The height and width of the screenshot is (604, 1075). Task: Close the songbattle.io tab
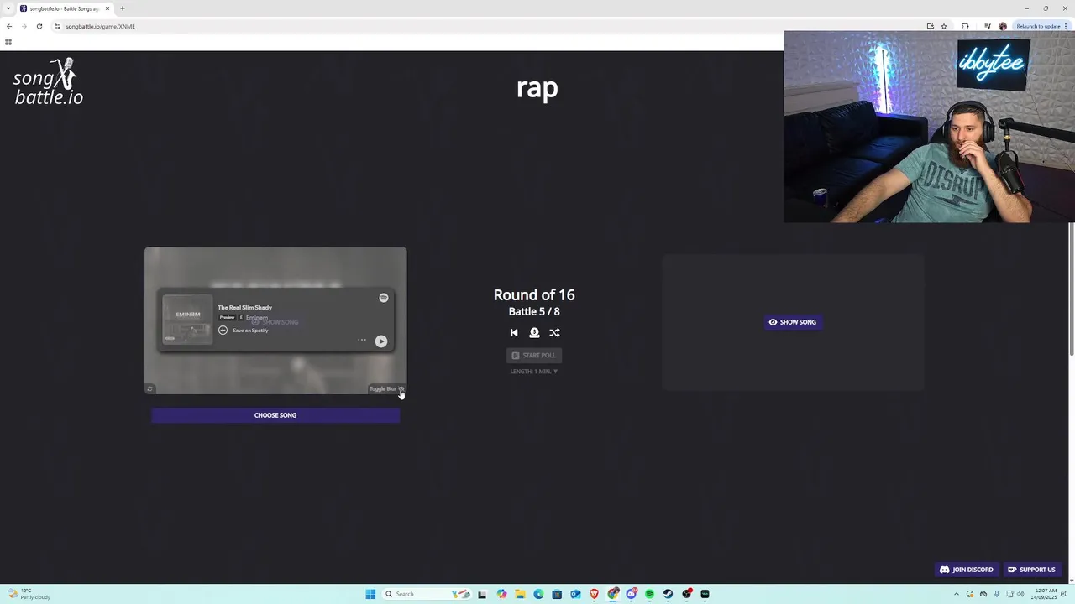click(107, 8)
